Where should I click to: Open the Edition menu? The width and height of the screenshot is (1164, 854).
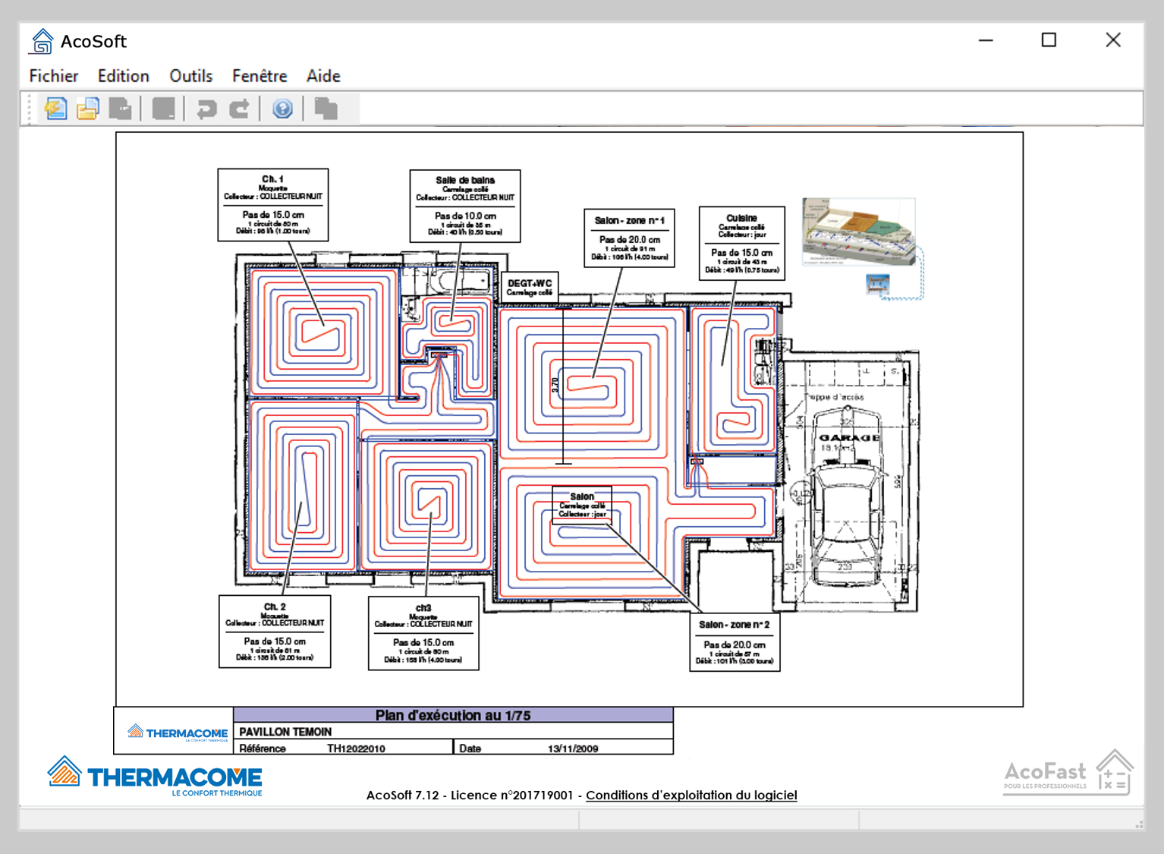(123, 76)
